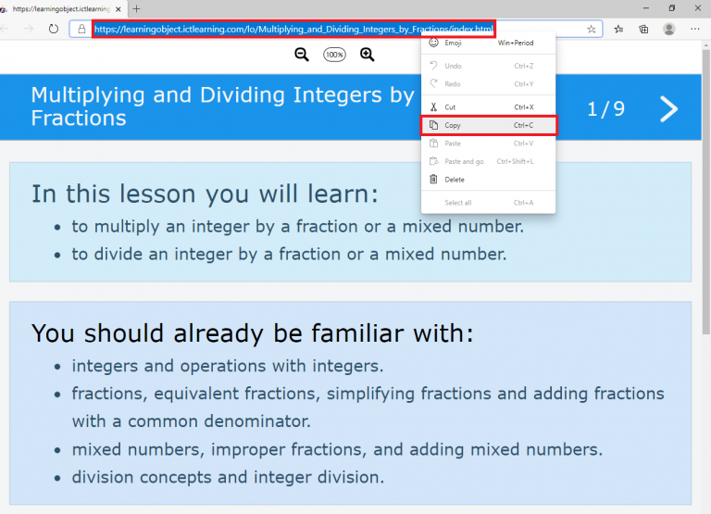
Task: Go to next lesson page arrow
Action: tap(668, 109)
